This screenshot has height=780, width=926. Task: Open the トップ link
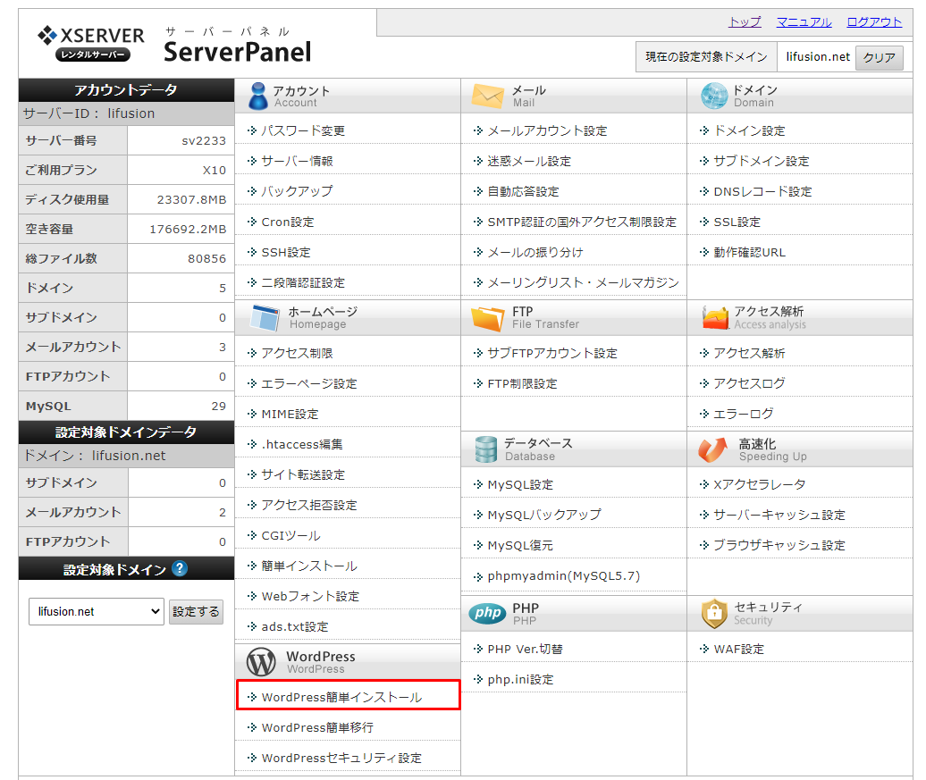745,22
